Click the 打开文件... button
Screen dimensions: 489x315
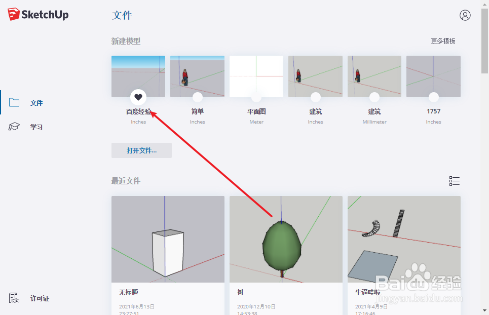[141, 150]
